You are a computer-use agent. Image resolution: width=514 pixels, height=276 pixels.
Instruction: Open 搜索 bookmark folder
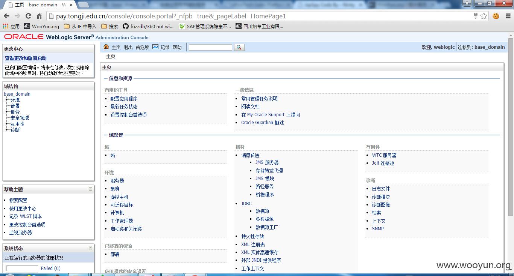coord(109,26)
